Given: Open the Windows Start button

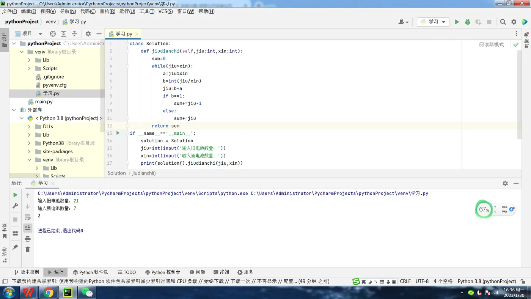Looking at the screenshot, I should pyautogui.click(x=9, y=292).
